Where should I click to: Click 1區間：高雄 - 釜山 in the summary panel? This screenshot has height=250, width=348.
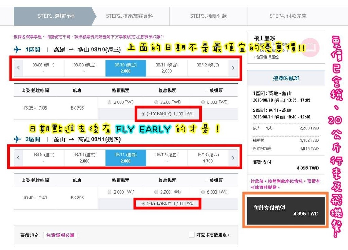click(272, 94)
